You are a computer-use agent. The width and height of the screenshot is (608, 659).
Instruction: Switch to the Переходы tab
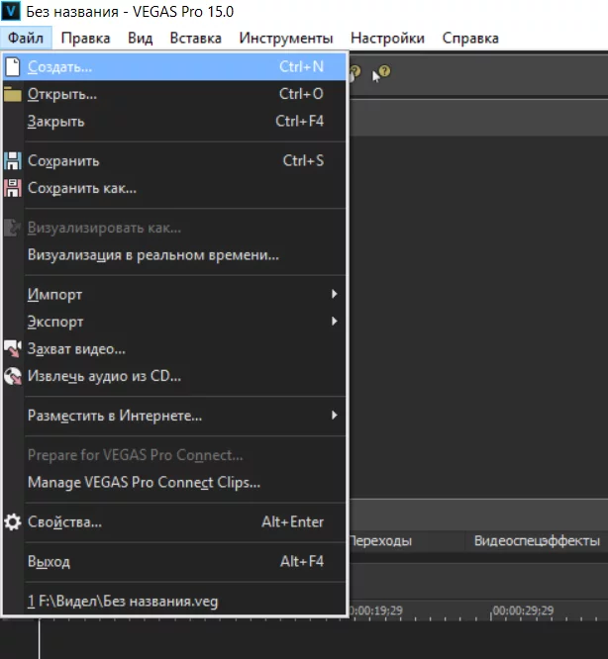coord(381,541)
